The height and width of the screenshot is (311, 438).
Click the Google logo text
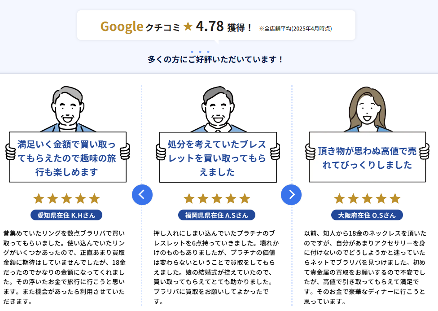pos(121,26)
